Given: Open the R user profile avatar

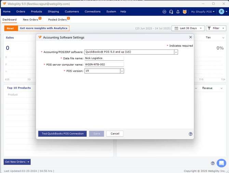Looking at the screenshot, I should tap(221, 12).
